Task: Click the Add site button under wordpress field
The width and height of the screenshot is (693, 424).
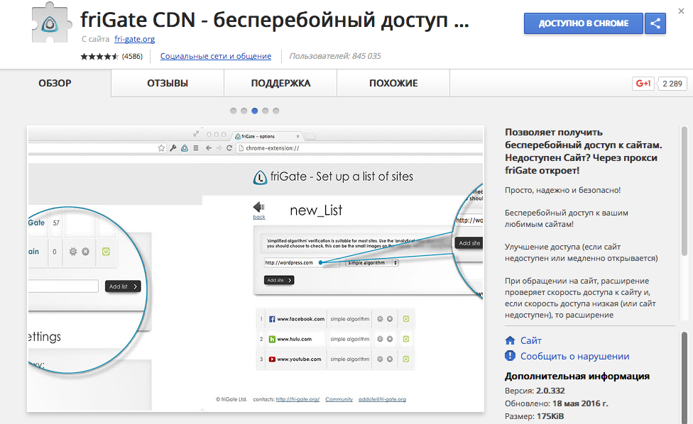Action: 279,280
